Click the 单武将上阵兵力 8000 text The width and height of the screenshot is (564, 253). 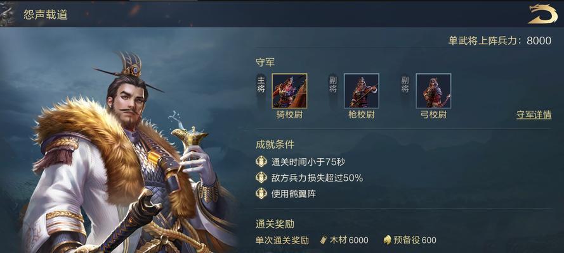[500, 40]
